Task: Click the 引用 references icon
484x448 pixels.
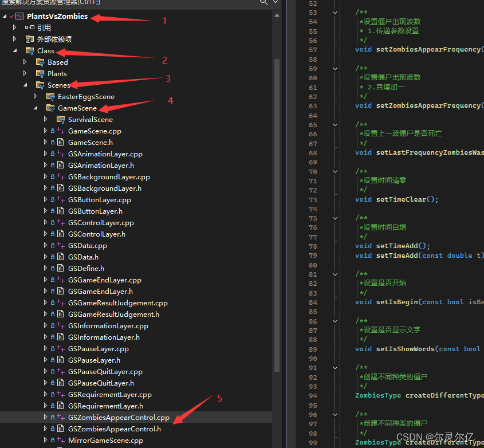Action: 30,27
